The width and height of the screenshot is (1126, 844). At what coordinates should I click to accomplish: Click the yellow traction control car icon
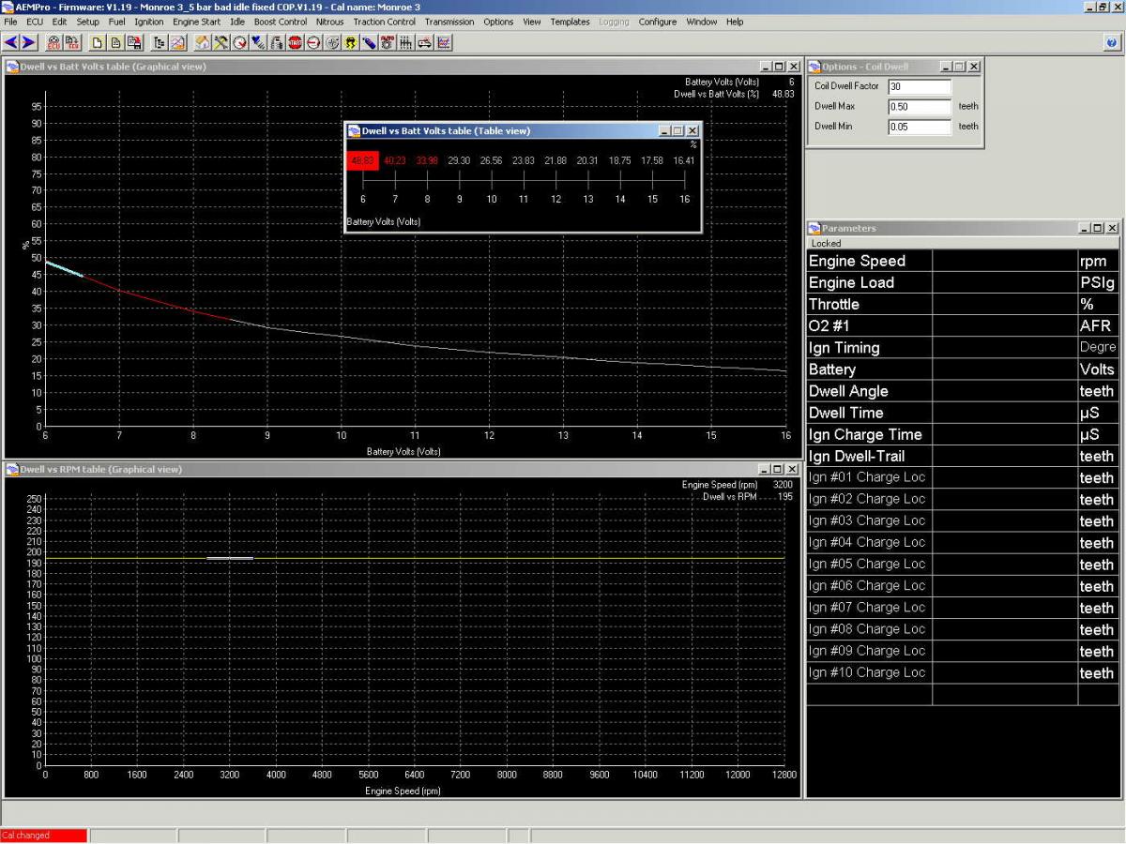coord(351,42)
